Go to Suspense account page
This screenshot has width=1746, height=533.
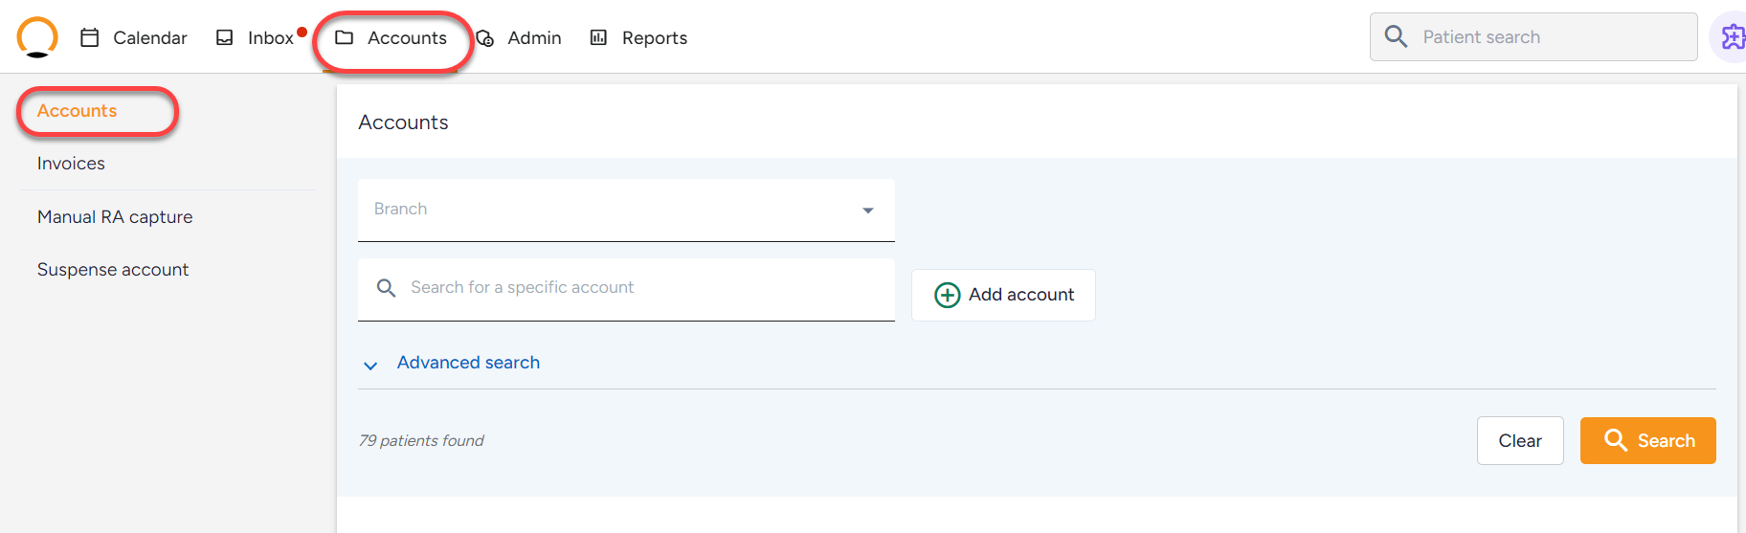pos(113,270)
